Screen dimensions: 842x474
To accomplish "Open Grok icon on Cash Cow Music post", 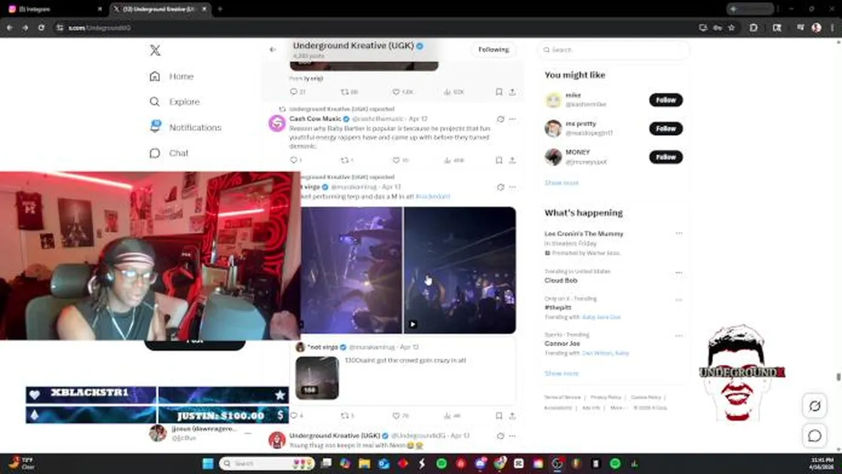I will coord(500,119).
